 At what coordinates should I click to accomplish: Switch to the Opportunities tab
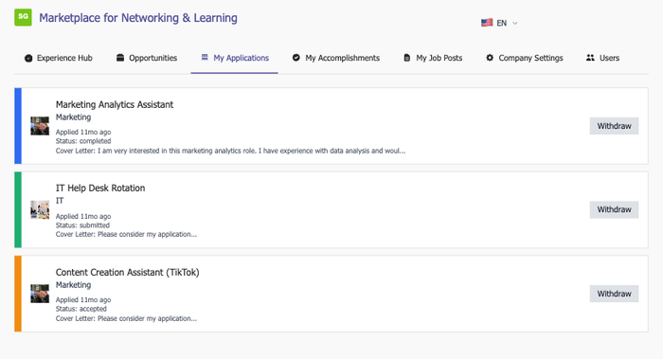point(147,58)
